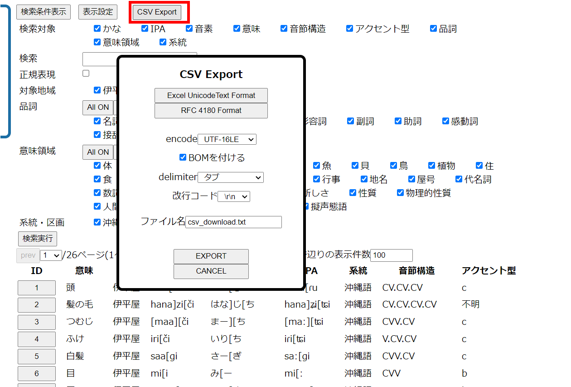Click the 表示設定 button

coord(97,12)
